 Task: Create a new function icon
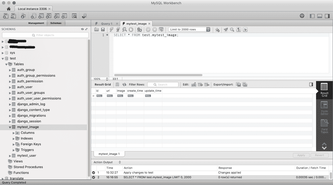[x=64, y=16]
